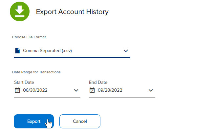
Task: Click the 06/30/2022 start date value
Action: coord(35,90)
